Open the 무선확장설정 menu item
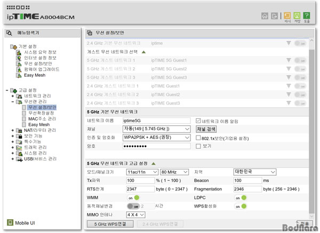320x233 pixels. tap(41, 113)
